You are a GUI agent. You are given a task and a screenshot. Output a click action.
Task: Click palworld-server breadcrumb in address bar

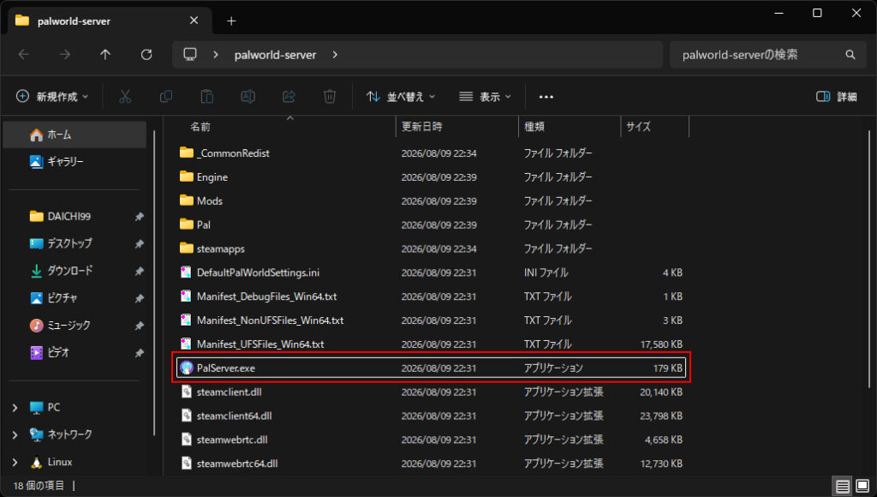point(275,55)
